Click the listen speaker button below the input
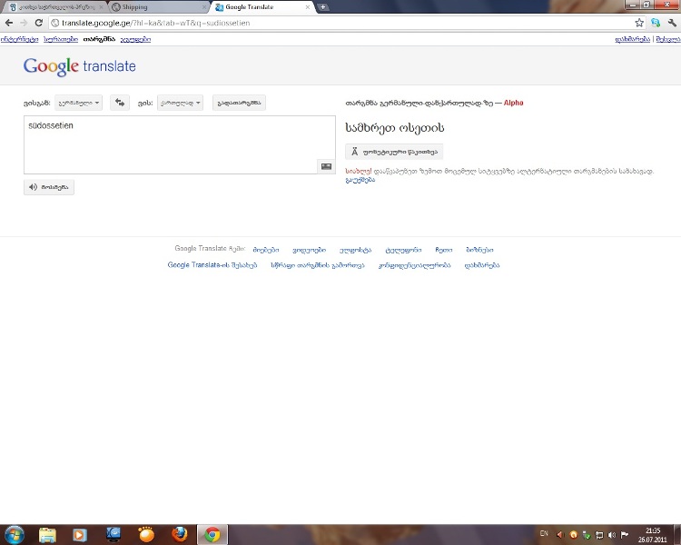The height and width of the screenshot is (545, 681). click(49, 187)
